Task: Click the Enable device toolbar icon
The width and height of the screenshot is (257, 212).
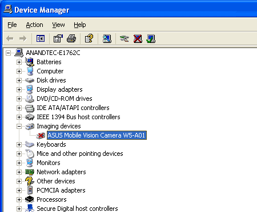Action: 151,38
